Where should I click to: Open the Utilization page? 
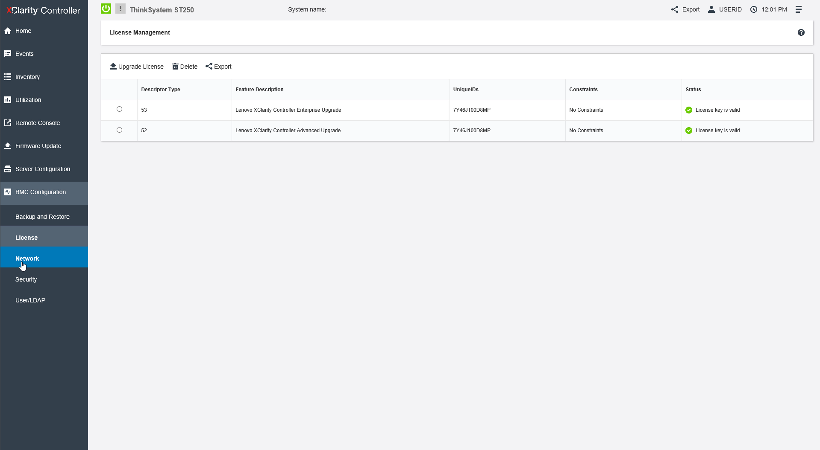point(44,100)
